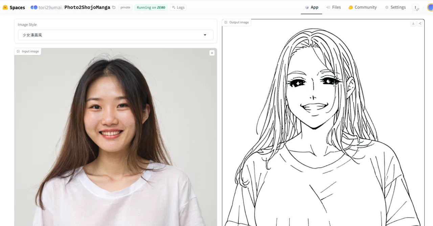This screenshot has height=226, width=433.
Task: Click the private status badge
Action: click(125, 7)
